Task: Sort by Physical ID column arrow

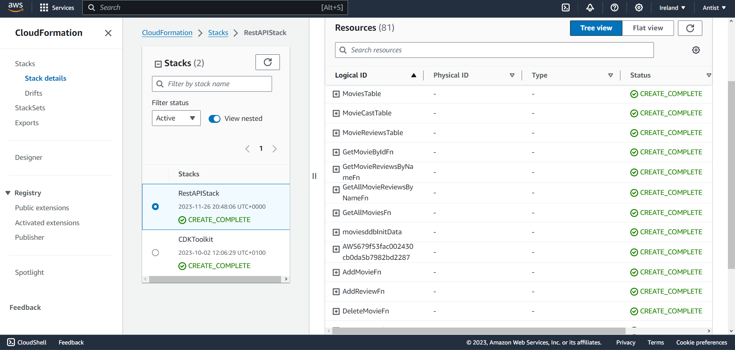Action: tap(512, 75)
